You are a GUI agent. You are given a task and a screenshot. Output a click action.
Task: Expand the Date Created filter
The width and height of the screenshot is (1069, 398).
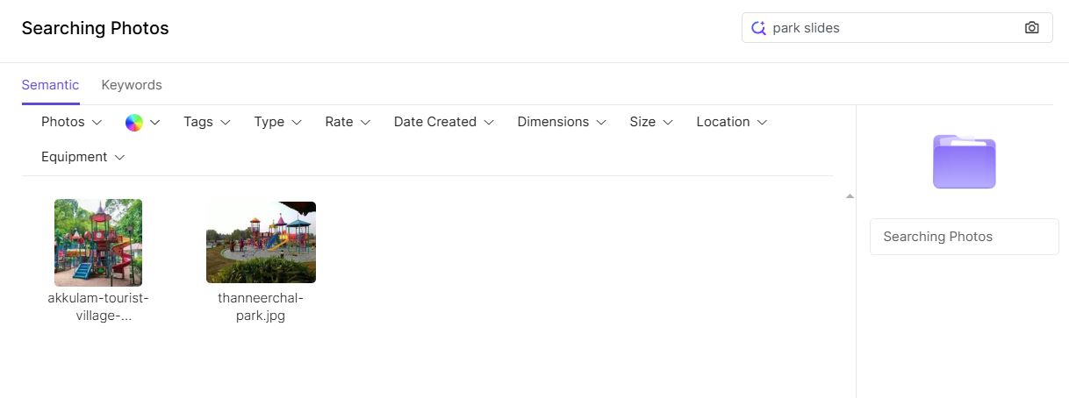[x=443, y=122]
